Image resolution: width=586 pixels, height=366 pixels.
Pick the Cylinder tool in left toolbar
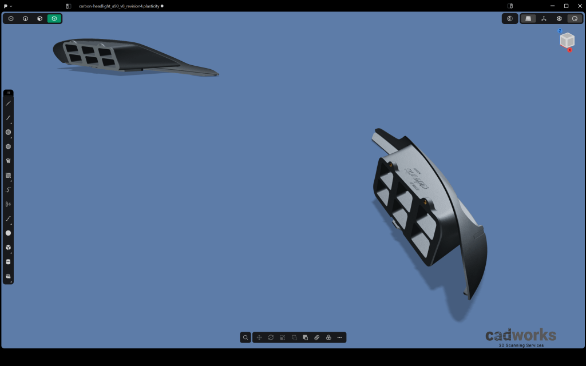tap(8, 262)
